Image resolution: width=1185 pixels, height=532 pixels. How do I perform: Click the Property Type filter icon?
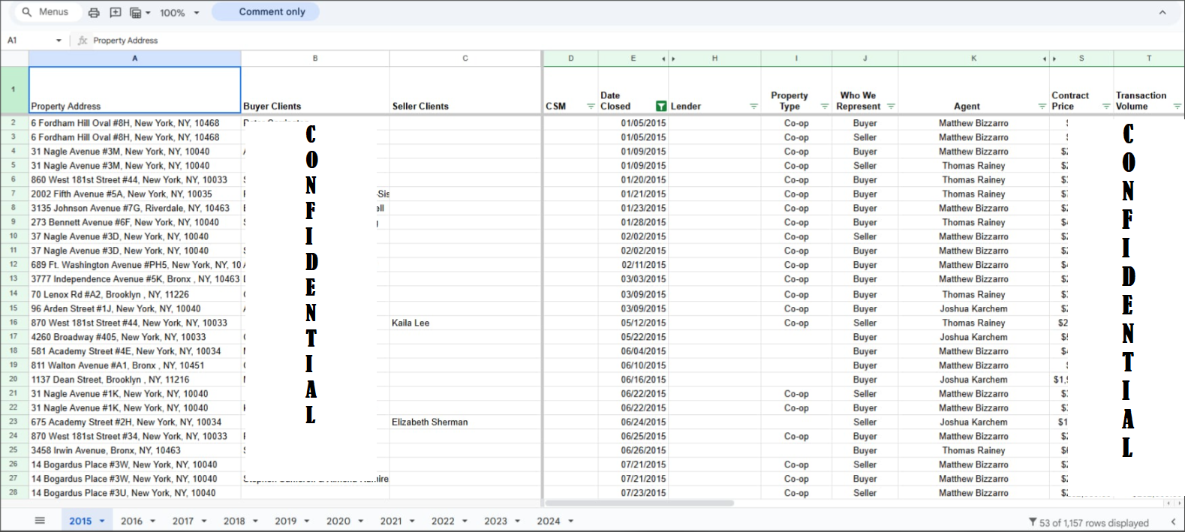[825, 107]
